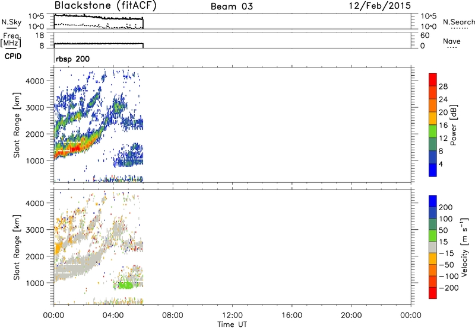
Task: Click the 4 tick label on the power colorbar
Action: (441, 164)
